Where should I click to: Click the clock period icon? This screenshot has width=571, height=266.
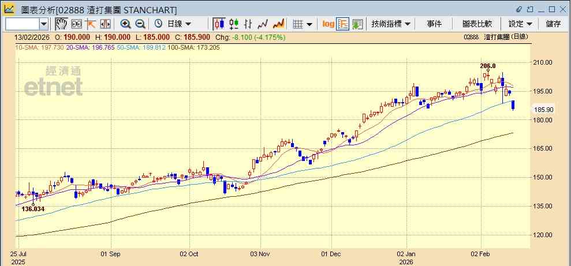(x=158, y=24)
